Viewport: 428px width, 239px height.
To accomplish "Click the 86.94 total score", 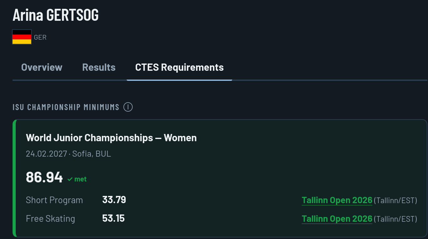I will [44, 177].
